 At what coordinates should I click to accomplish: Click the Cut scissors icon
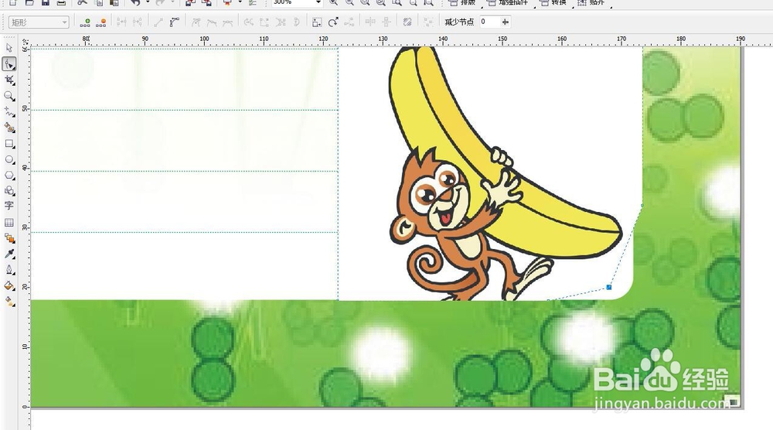click(x=83, y=2)
